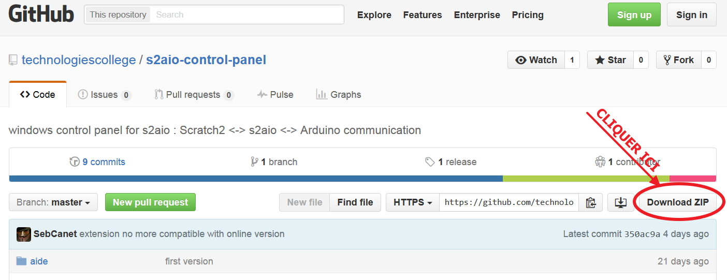The width and height of the screenshot is (727, 280).
Task: Fork the repository
Action: pyautogui.click(x=678, y=60)
